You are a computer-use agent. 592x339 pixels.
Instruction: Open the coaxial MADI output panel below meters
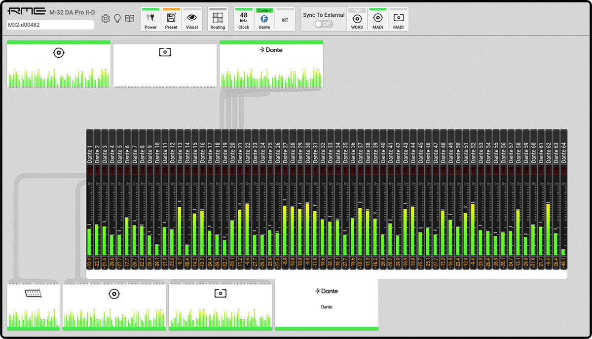click(x=114, y=306)
